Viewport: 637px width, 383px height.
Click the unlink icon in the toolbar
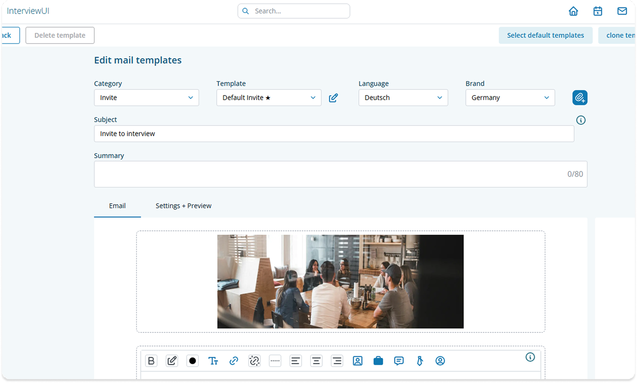254,361
